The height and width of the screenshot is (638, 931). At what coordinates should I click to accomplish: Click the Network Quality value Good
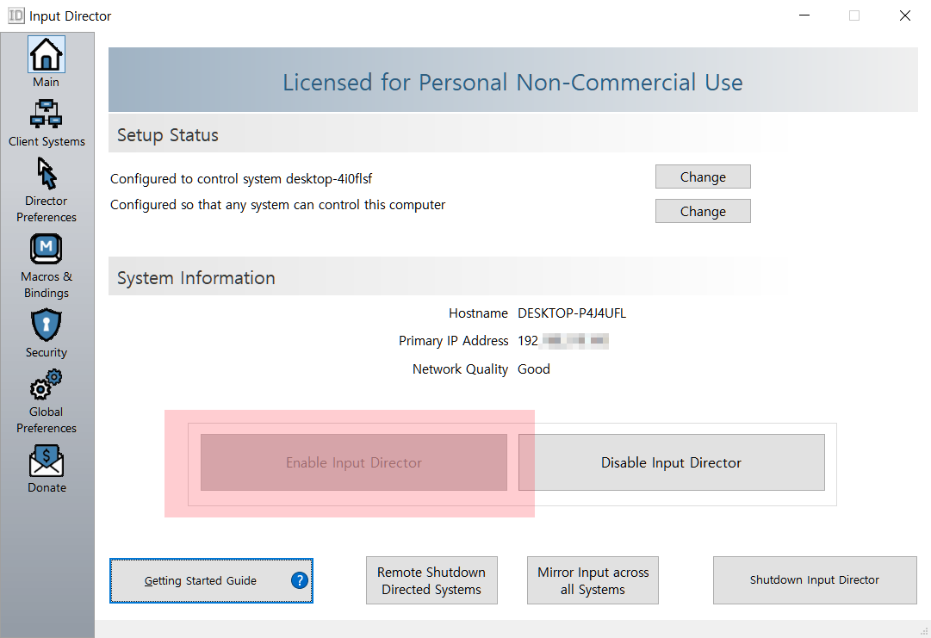(x=534, y=369)
